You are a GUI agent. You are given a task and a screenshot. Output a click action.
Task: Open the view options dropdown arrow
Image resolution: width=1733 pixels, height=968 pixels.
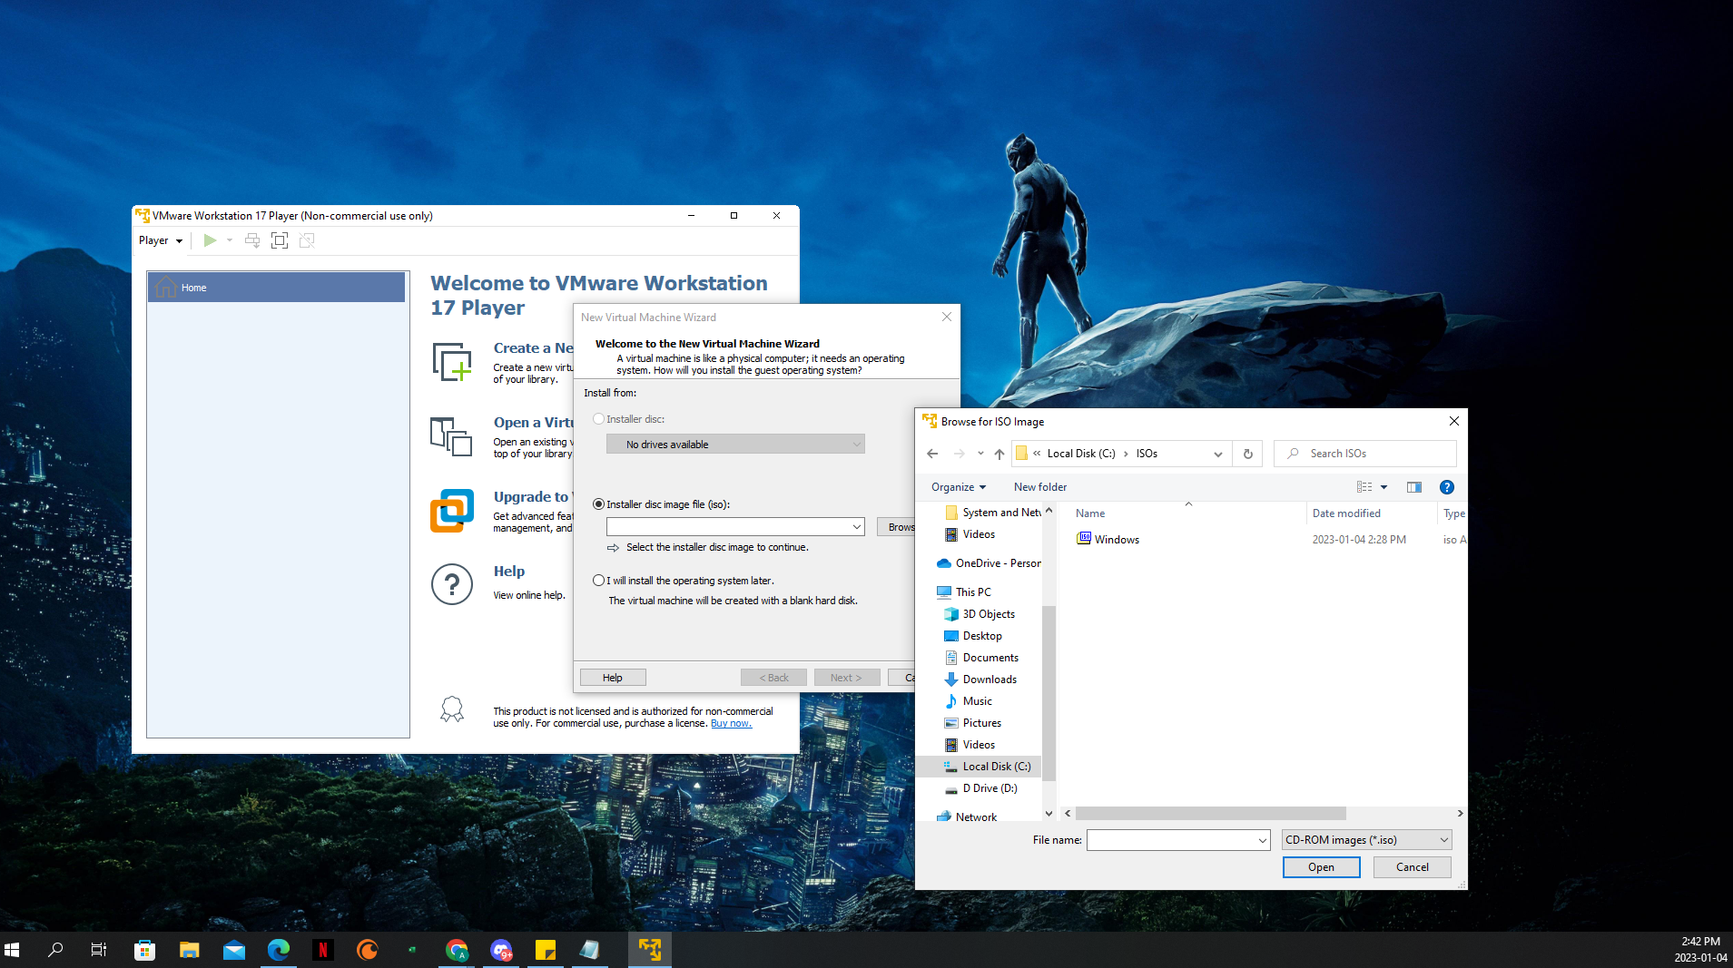[1384, 487]
